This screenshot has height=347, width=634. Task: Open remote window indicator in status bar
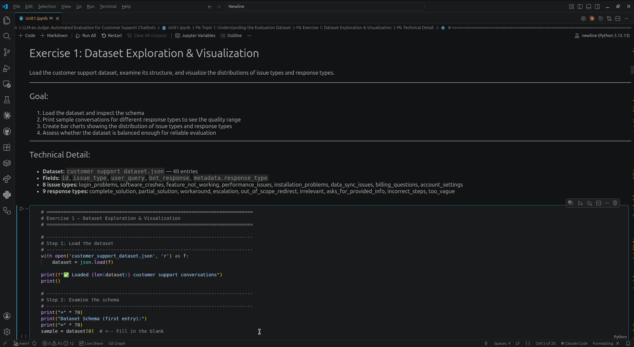tap(5, 343)
